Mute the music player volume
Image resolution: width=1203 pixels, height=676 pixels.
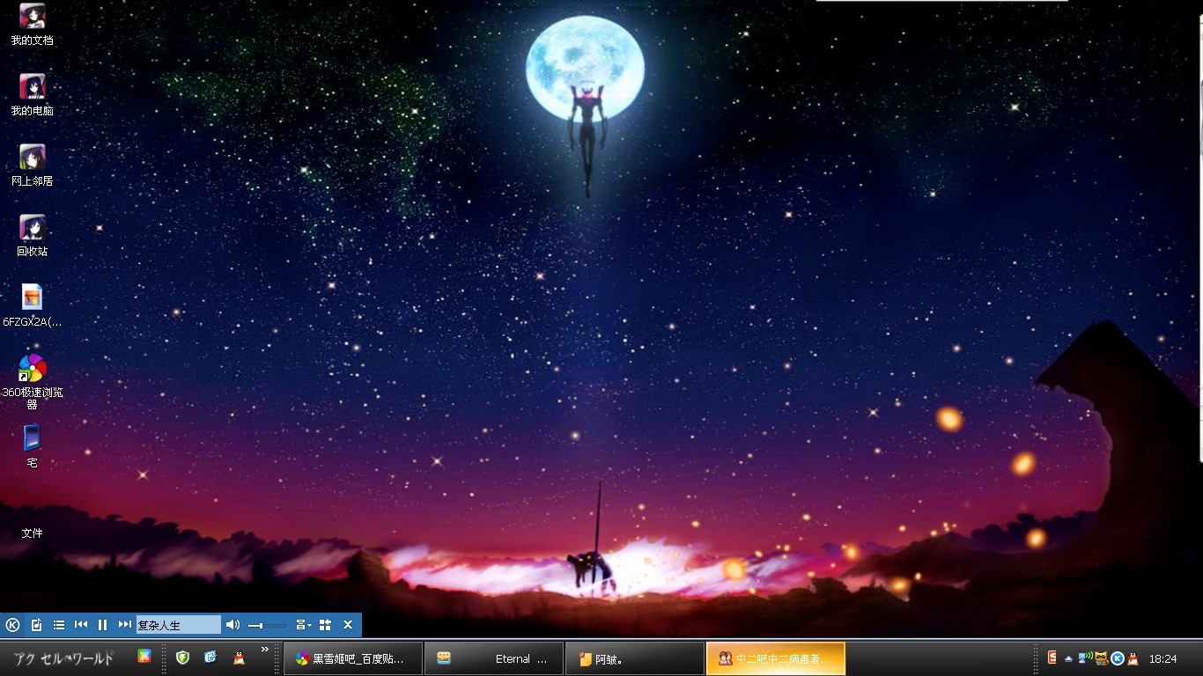pos(232,625)
